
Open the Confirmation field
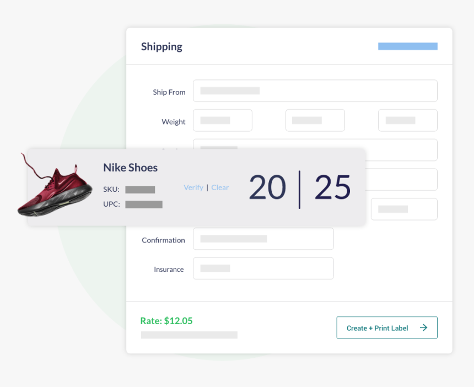tap(263, 239)
